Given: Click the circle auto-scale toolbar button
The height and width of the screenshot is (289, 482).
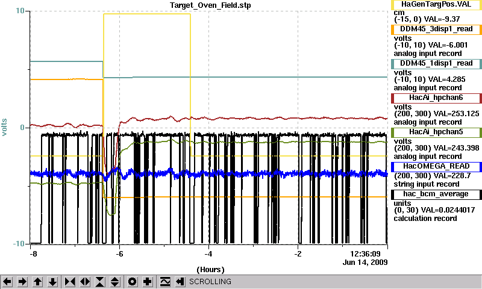Looking at the screenshot, I should click(132, 282).
